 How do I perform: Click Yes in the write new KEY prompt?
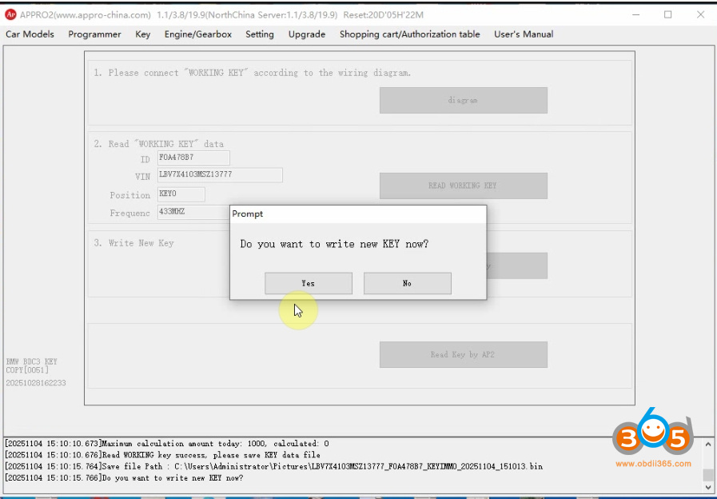pos(308,283)
